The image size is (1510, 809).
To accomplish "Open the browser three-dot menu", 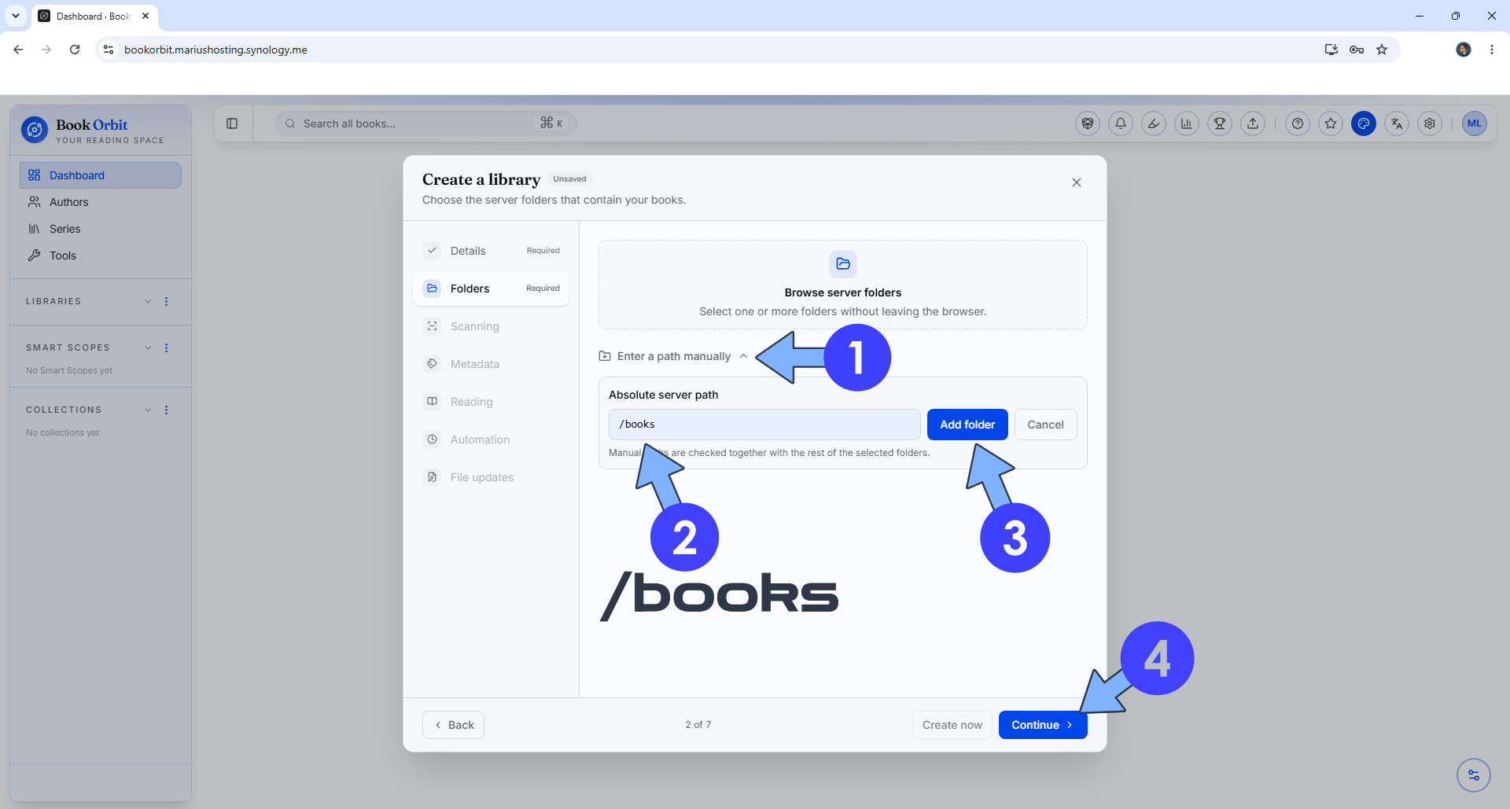I will point(1492,50).
